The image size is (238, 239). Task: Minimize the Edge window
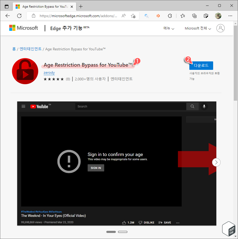point(207,6)
